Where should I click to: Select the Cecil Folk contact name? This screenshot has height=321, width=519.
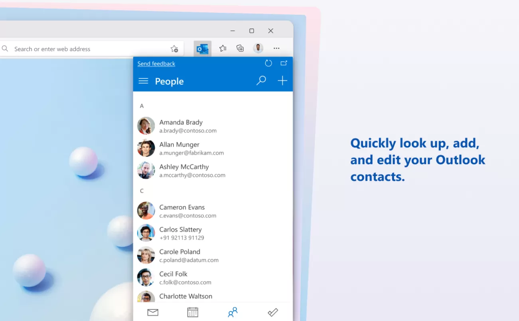173,274
